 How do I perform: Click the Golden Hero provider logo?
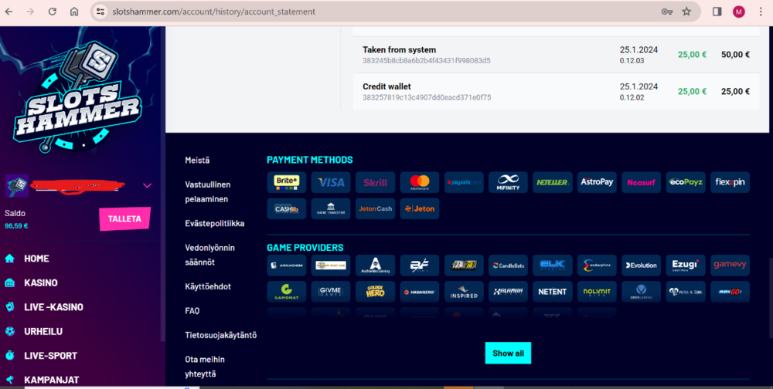pyautogui.click(x=375, y=292)
